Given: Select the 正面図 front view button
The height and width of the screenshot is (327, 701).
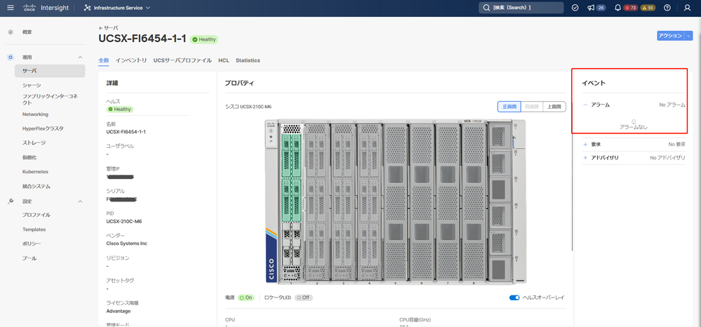Looking at the screenshot, I should click(x=509, y=107).
